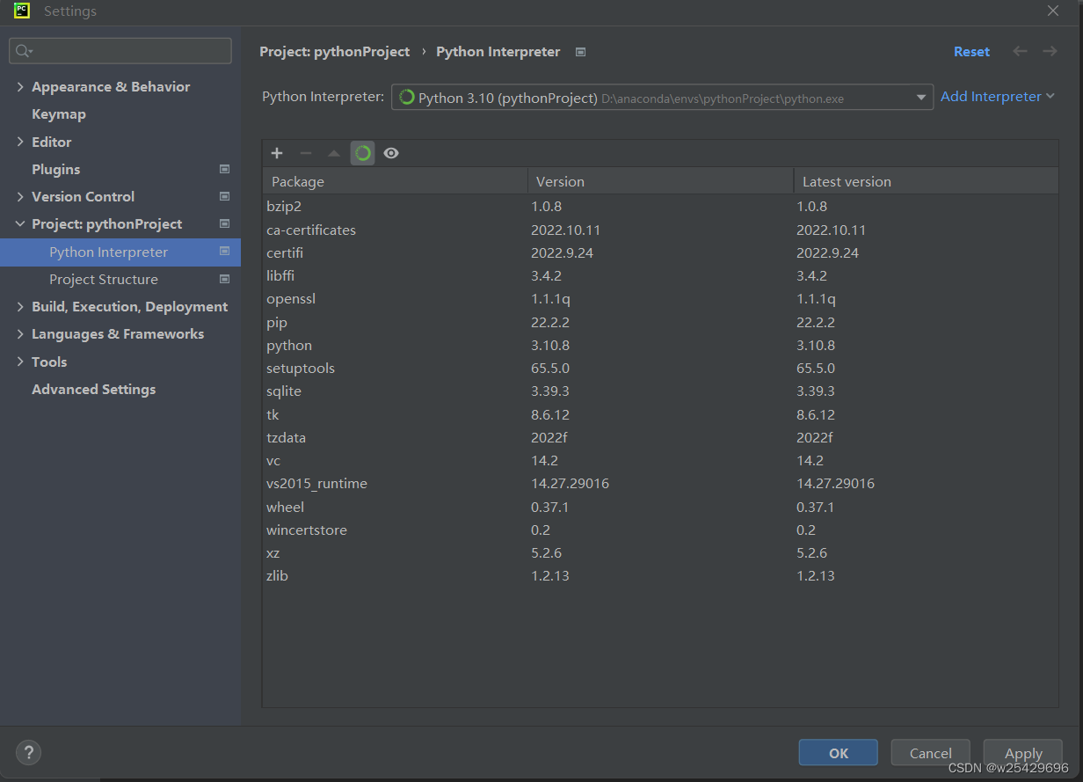This screenshot has width=1083, height=782.
Task: Open the help question mark icon
Action: (x=28, y=752)
